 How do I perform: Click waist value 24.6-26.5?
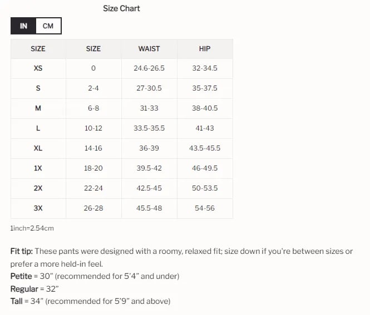pyautogui.click(x=149, y=68)
